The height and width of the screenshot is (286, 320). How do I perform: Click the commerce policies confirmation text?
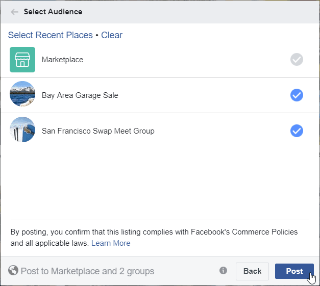point(154,238)
